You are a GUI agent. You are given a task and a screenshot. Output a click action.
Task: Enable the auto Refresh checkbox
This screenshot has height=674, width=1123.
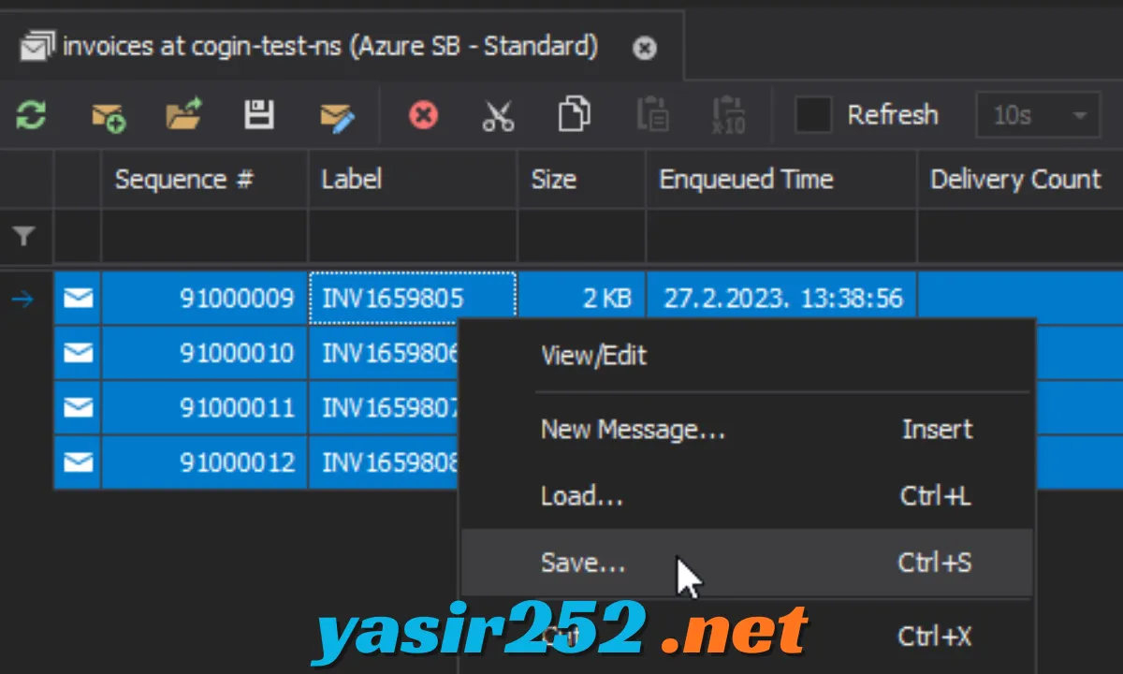pyautogui.click(x=812, y=115)
